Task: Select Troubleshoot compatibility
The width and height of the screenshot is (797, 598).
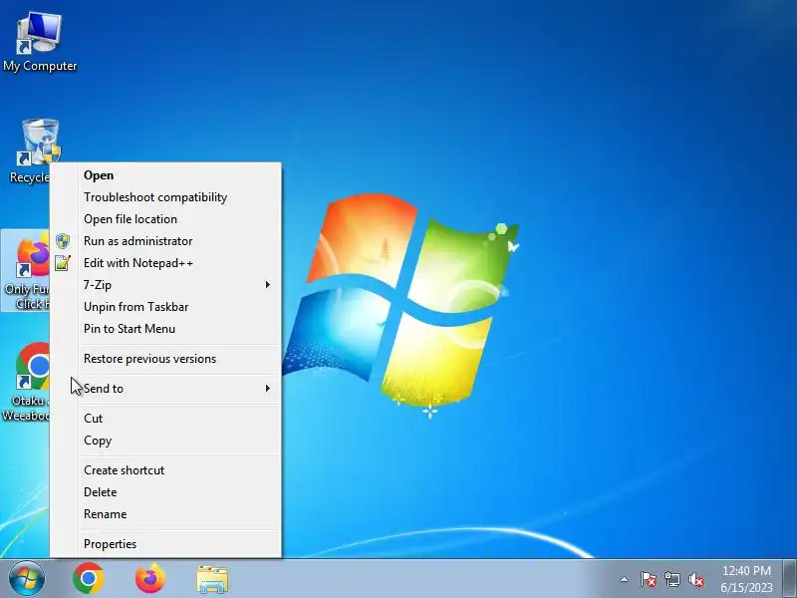Action: tap(165, 197)
